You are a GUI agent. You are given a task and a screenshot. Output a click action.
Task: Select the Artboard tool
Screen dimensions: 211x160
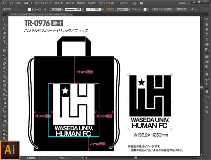coord(4,125)
